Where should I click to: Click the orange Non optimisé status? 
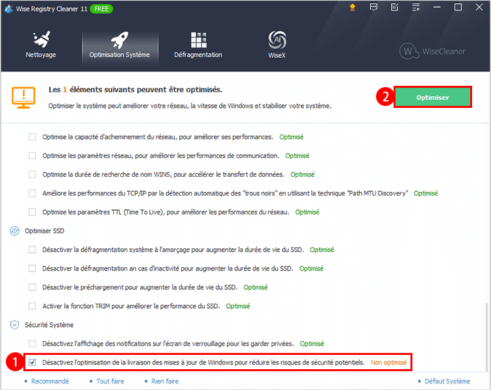(388, 363)
